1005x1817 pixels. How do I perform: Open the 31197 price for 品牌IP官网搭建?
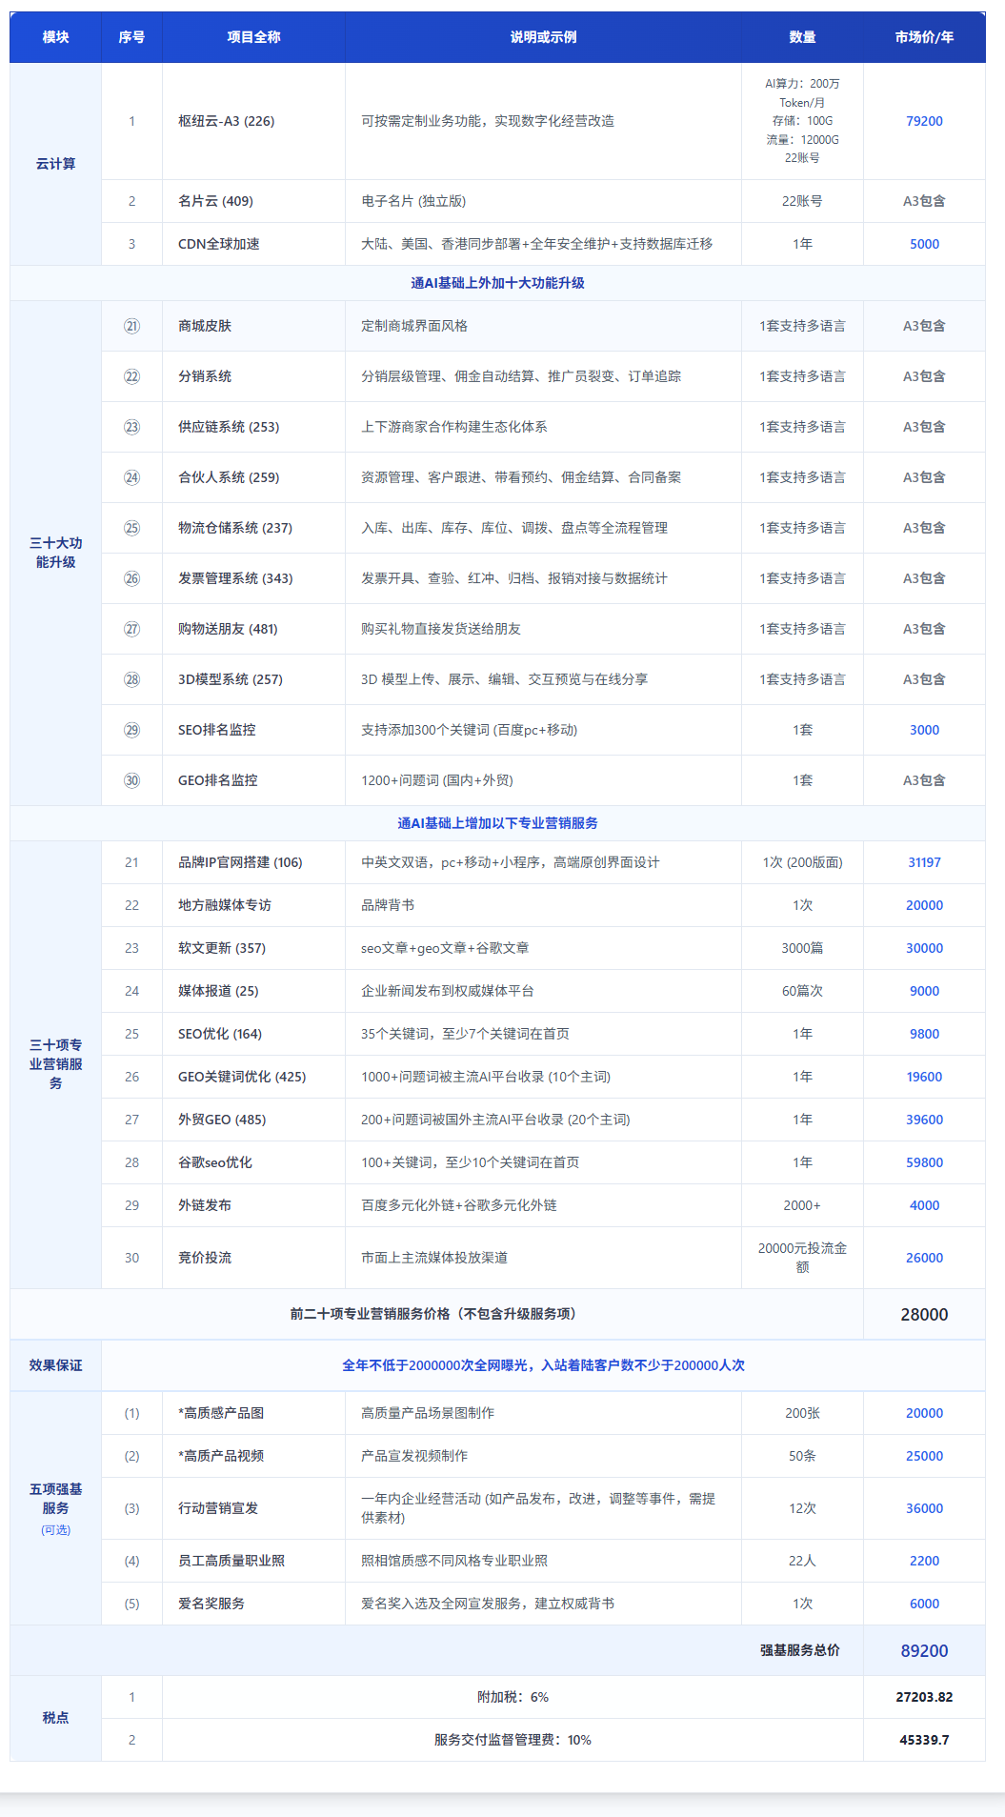tap(924, 862)
